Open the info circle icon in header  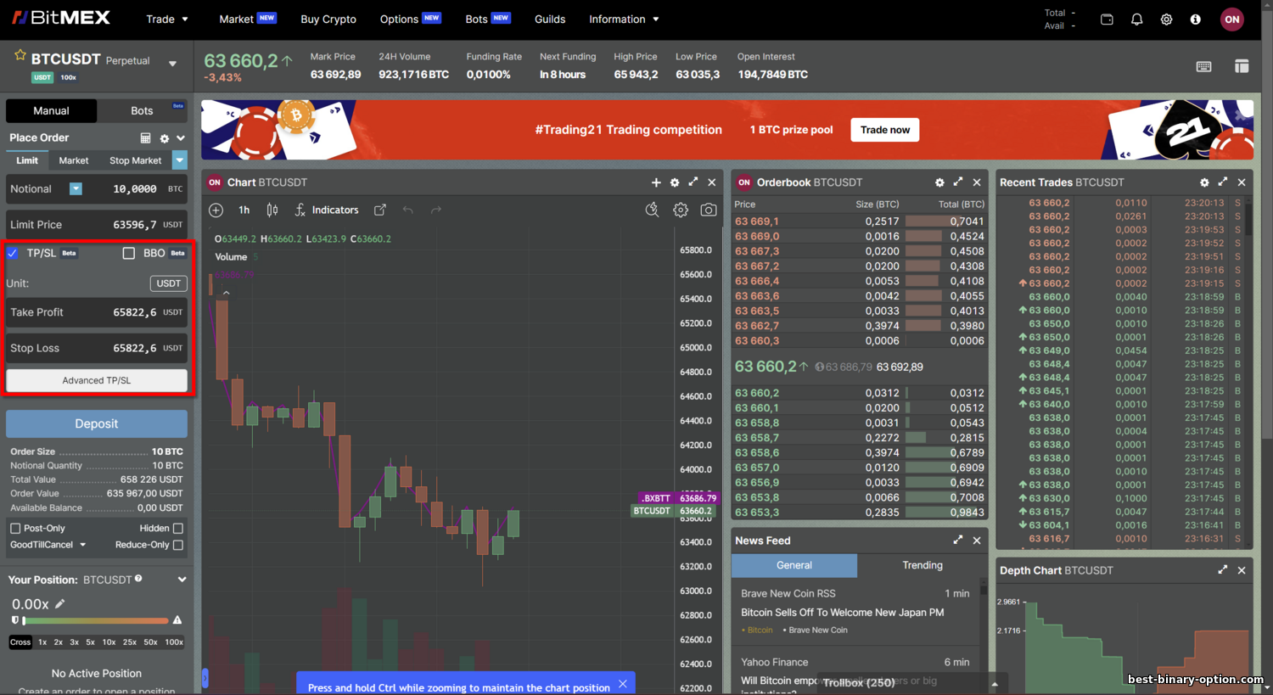click(1196, 19)
